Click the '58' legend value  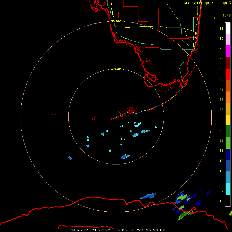pos(221,49)
